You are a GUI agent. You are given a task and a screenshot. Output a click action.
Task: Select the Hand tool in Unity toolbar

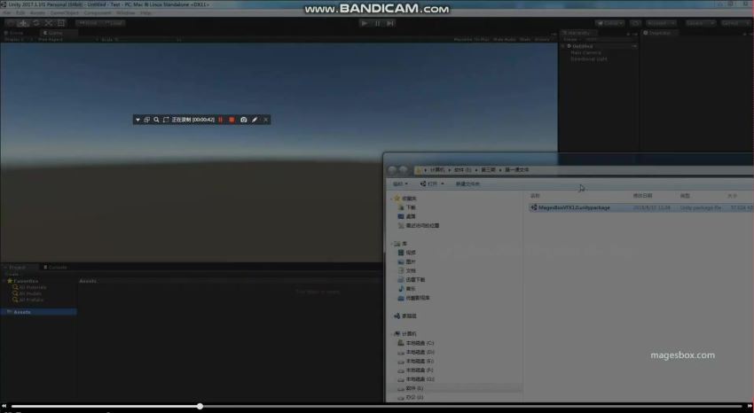point(11,23)
